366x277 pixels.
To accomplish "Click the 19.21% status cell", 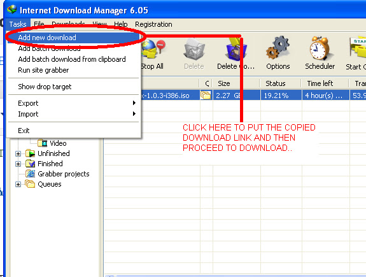I will (x=281, y=96).
